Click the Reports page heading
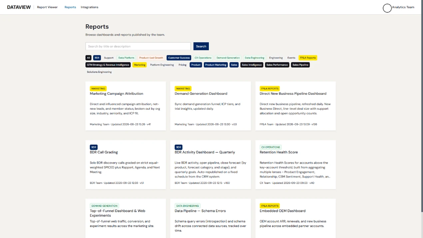The width and height of the screenshot is (423, 238). click(x=97, y=27)
